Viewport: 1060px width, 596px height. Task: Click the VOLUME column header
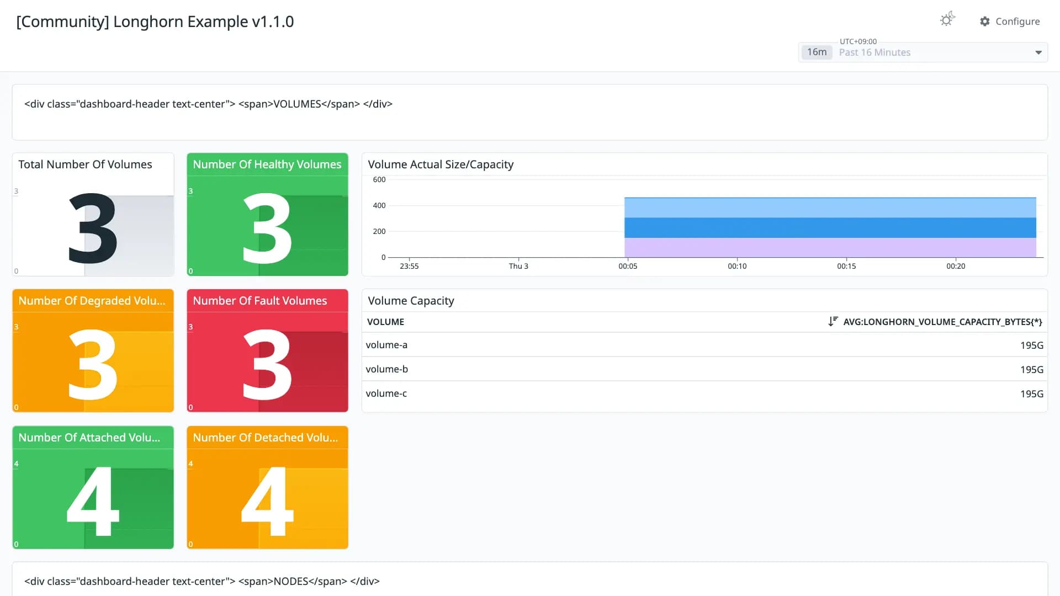click(385, 322)
